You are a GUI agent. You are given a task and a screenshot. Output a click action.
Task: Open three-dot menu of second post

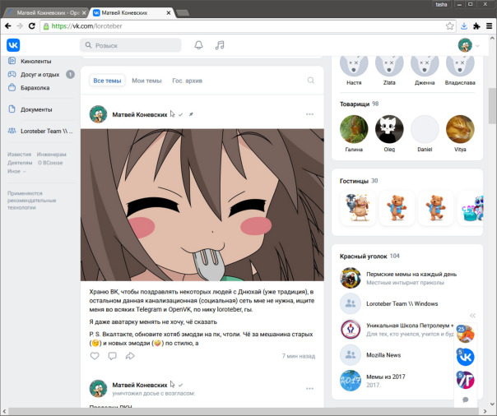click(x=309, y=388)
